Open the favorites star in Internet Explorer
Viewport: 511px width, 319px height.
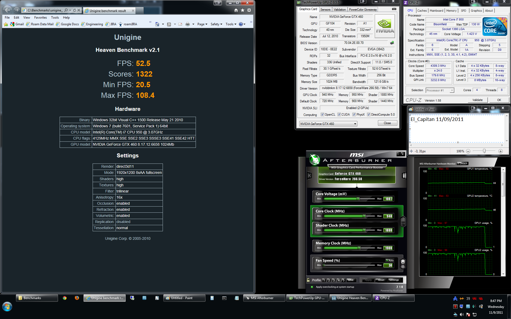coord(242,10)
